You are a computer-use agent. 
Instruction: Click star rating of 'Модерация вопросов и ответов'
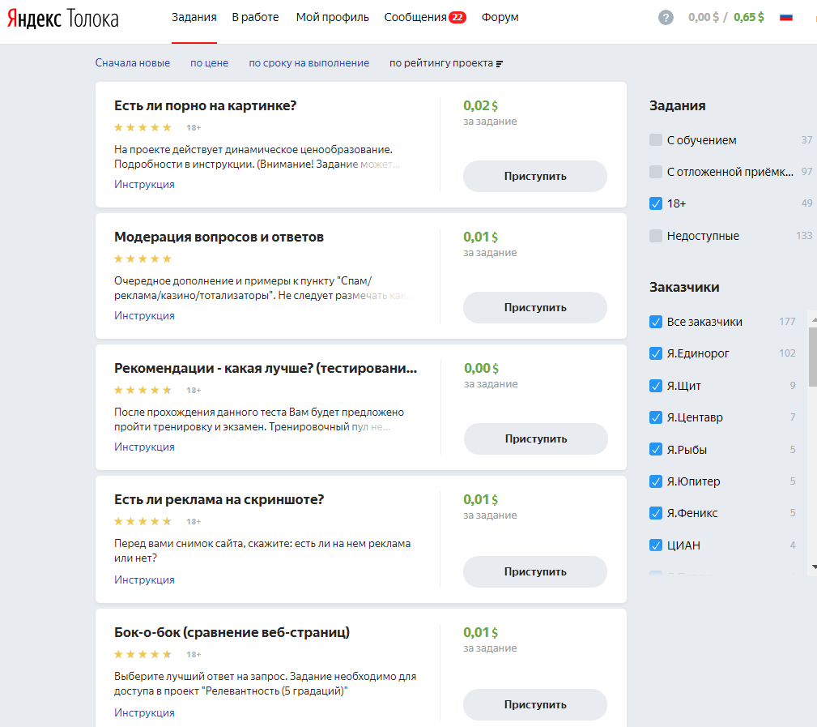(x=143, y=259)
